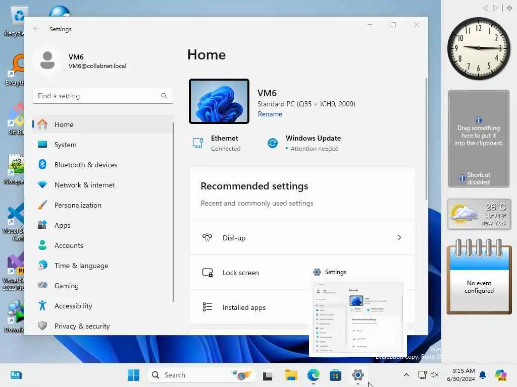Launch Microsoft Edge from taskbar
The height and width of the screenshot is (387, 517).
[x=313, y=375]
